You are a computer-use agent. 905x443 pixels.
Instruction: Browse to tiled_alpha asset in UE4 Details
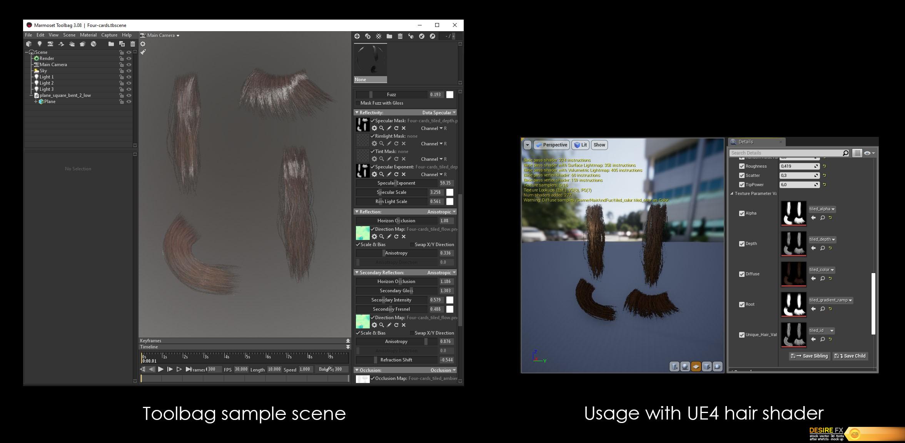click(x=822, y=218)
